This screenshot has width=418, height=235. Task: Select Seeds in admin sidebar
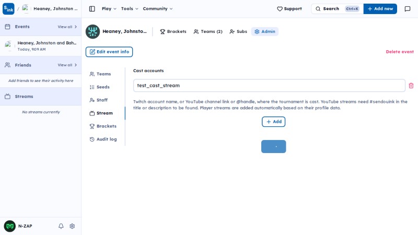[x=100, y=87]
